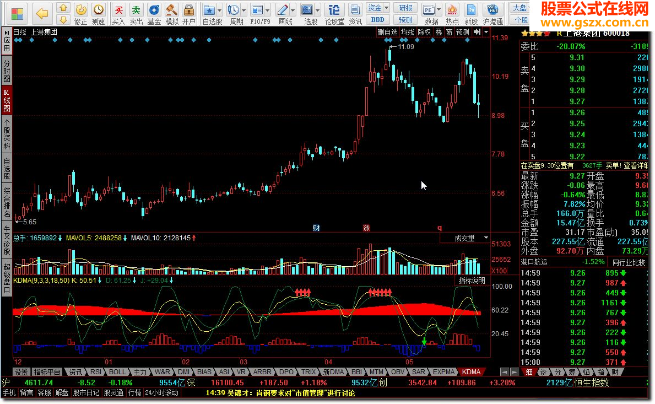Click the 涨 marker on the chart timeline
Screen dimensions: 655x404
[x=366, y=228]
